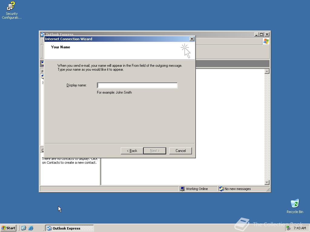Click the Windows flag logo in Outlook Express
310x232 pixels.
click(266, 41)
